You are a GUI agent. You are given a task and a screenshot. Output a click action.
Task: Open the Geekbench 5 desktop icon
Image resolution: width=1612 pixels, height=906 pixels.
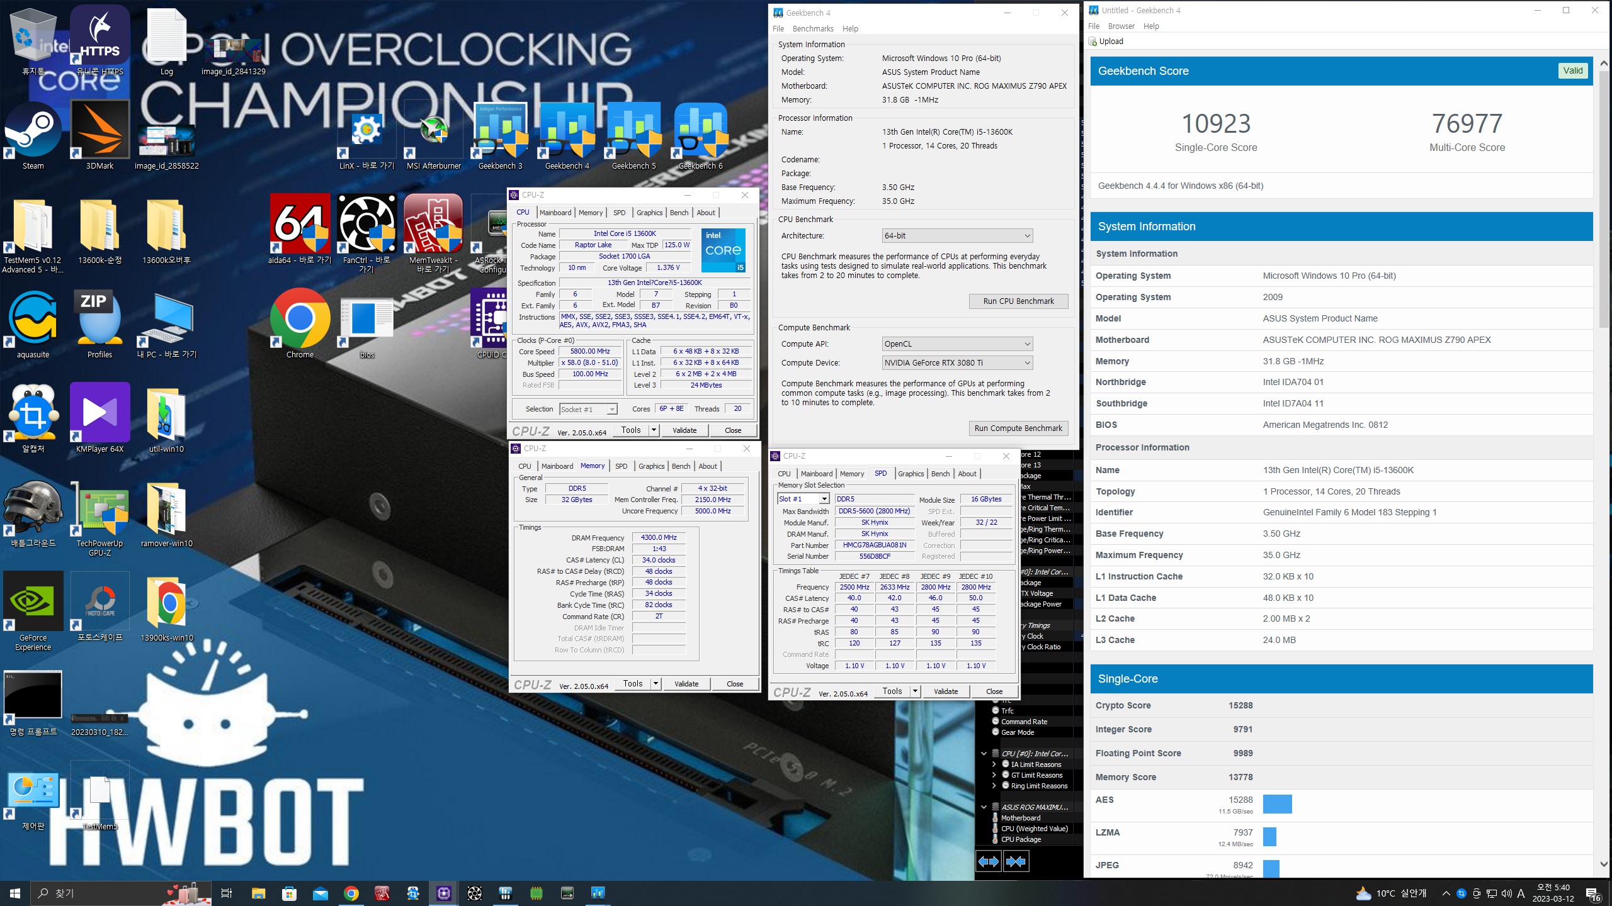click(x=633, y=136)
